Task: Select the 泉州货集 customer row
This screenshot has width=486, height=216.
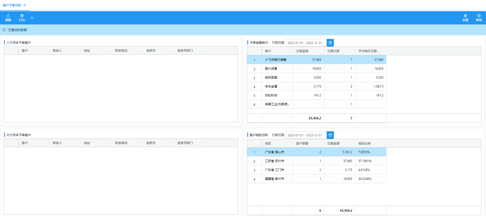Action: pos(271,69)
